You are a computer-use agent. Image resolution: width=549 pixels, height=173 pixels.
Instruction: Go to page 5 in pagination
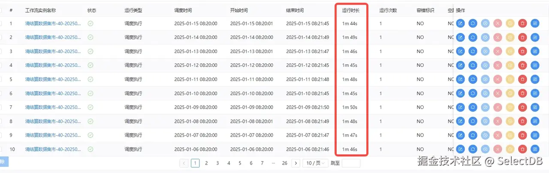(x=240, y=163)
